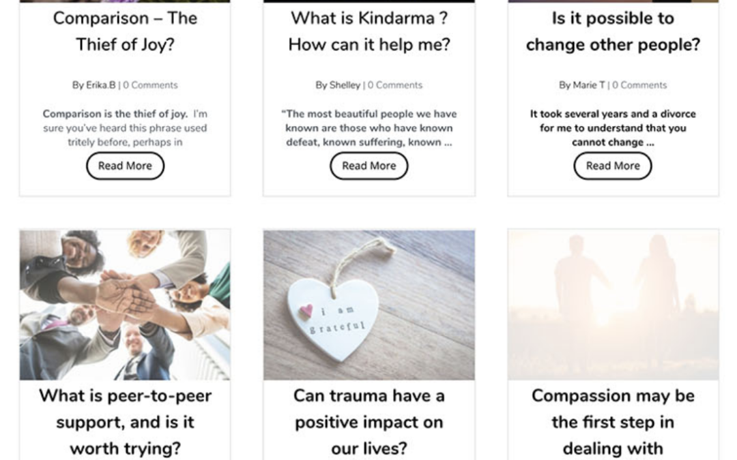Click author name Erika.B
The image size is (737, 460).
coord(101,85)
